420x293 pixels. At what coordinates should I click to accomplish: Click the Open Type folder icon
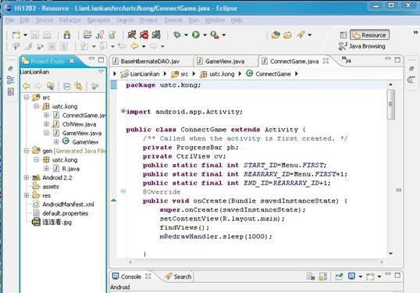point(276,35)
